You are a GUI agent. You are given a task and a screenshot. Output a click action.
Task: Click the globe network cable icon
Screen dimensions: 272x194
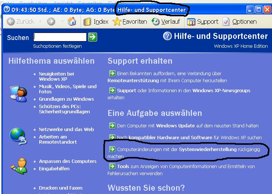18,136
